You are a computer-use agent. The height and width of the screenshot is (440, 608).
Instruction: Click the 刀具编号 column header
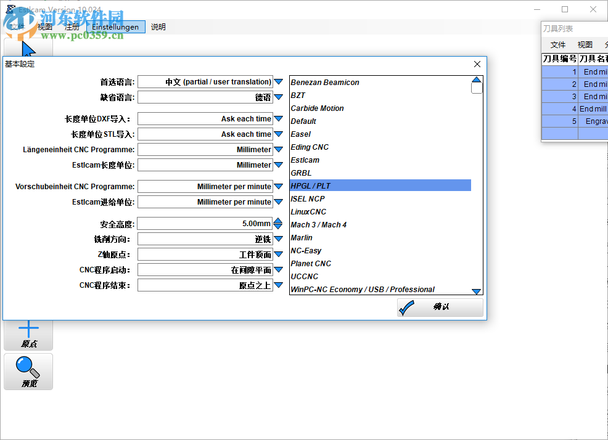click(559, 59)
